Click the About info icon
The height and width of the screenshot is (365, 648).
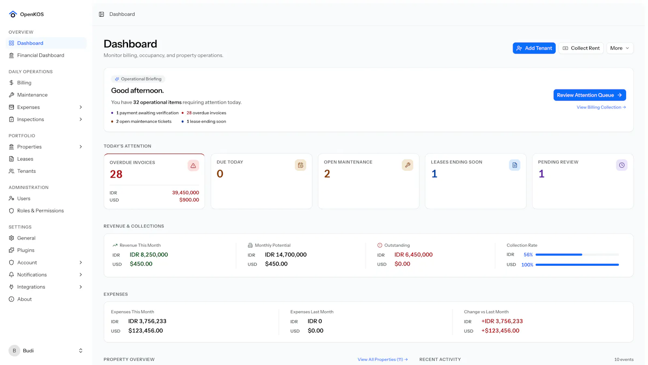[x=11, y=299]
